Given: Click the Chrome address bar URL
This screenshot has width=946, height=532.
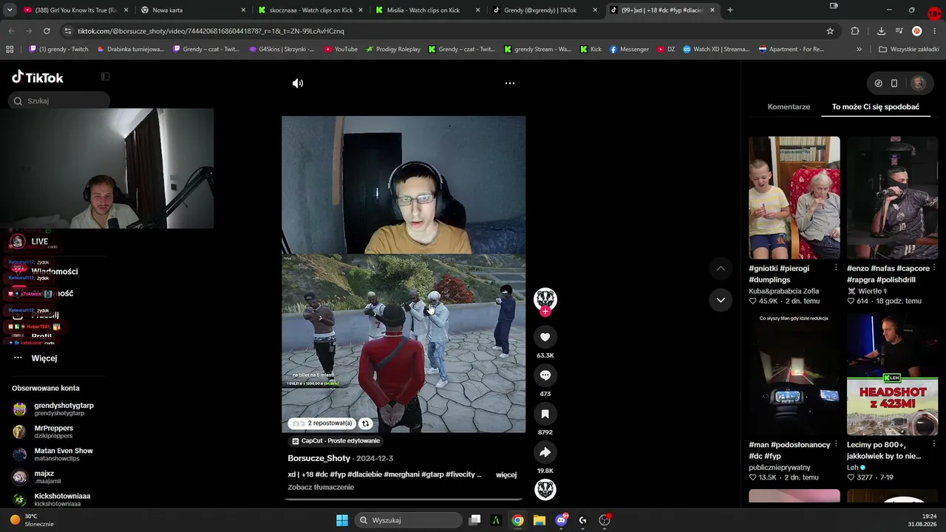Looking at the screenshot, I should coord(211,31).
